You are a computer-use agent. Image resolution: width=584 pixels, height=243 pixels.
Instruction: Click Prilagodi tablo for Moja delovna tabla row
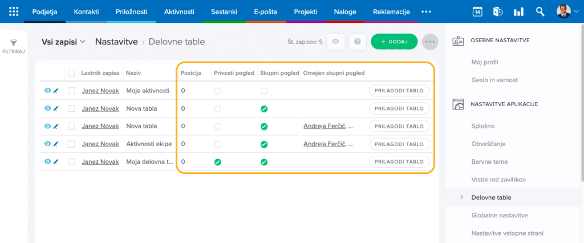click(399, 162)
